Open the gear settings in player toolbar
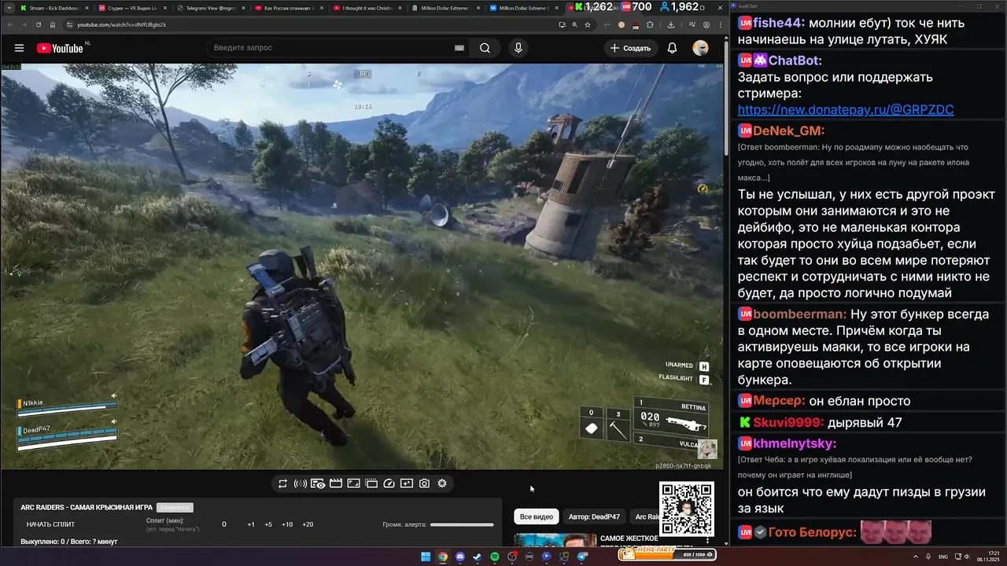The image size is (1007, 566). pyautogui.click(x=442, y=483)
